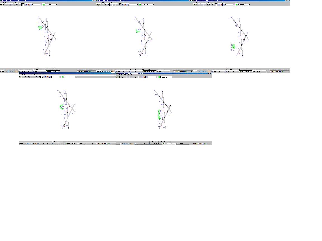Expand the detail dropdown in bottom-right window toolbar
Image resolution: width=322 pixels, height=241 pixels.
point(172,77)
